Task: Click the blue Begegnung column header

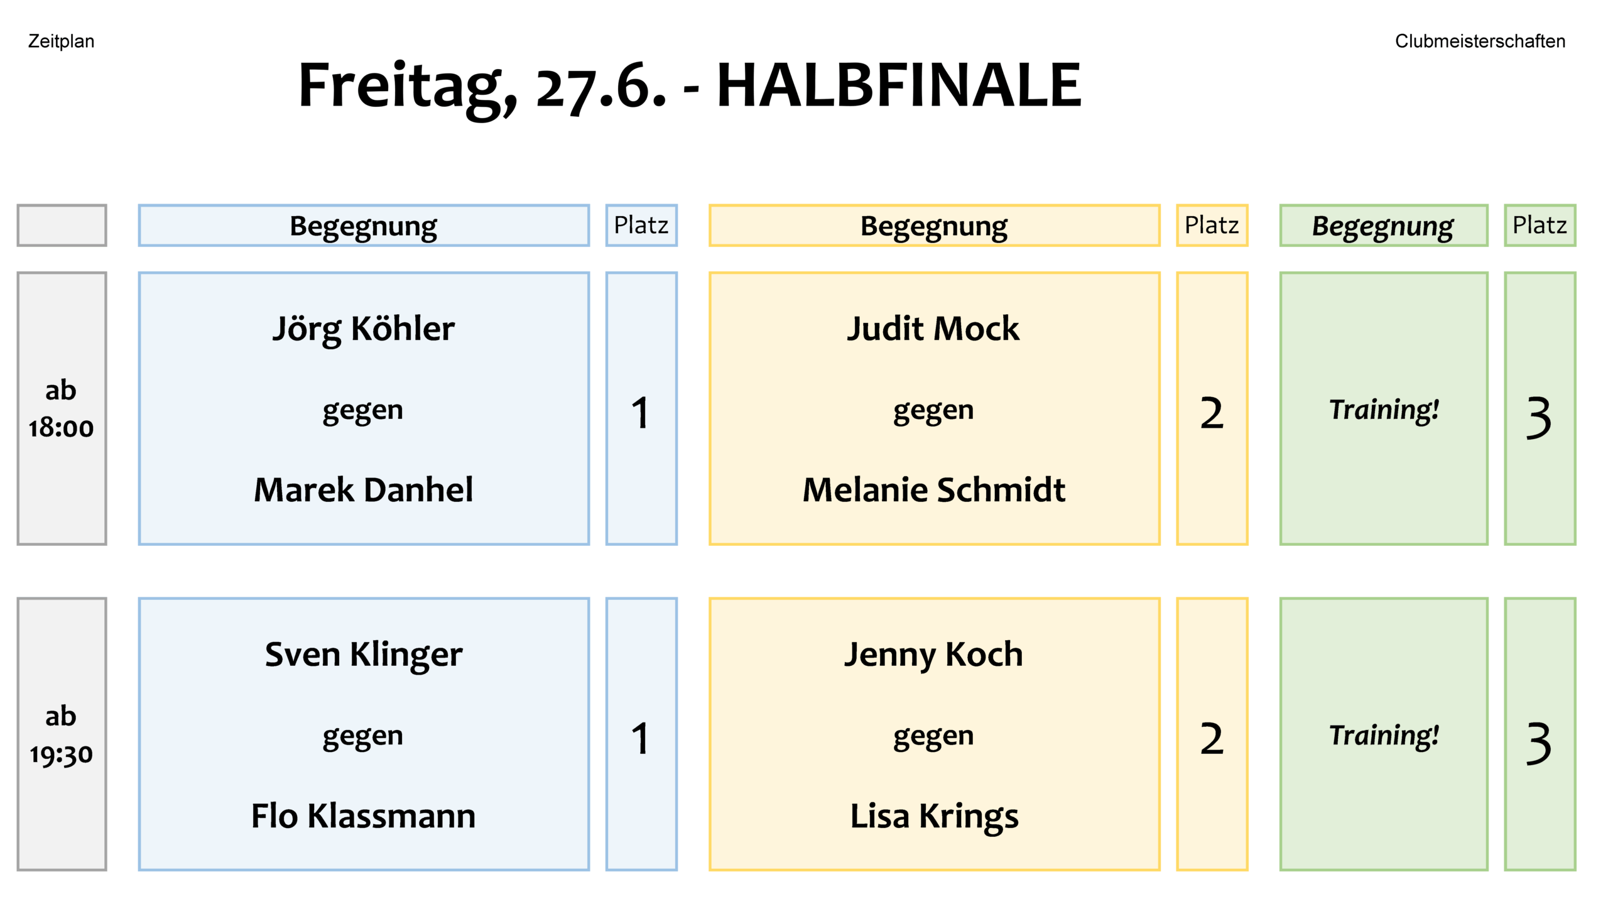Action: click(x=364, y=226)
